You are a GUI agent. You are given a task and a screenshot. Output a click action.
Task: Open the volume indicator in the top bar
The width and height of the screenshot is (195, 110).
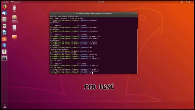click(186, 2)
